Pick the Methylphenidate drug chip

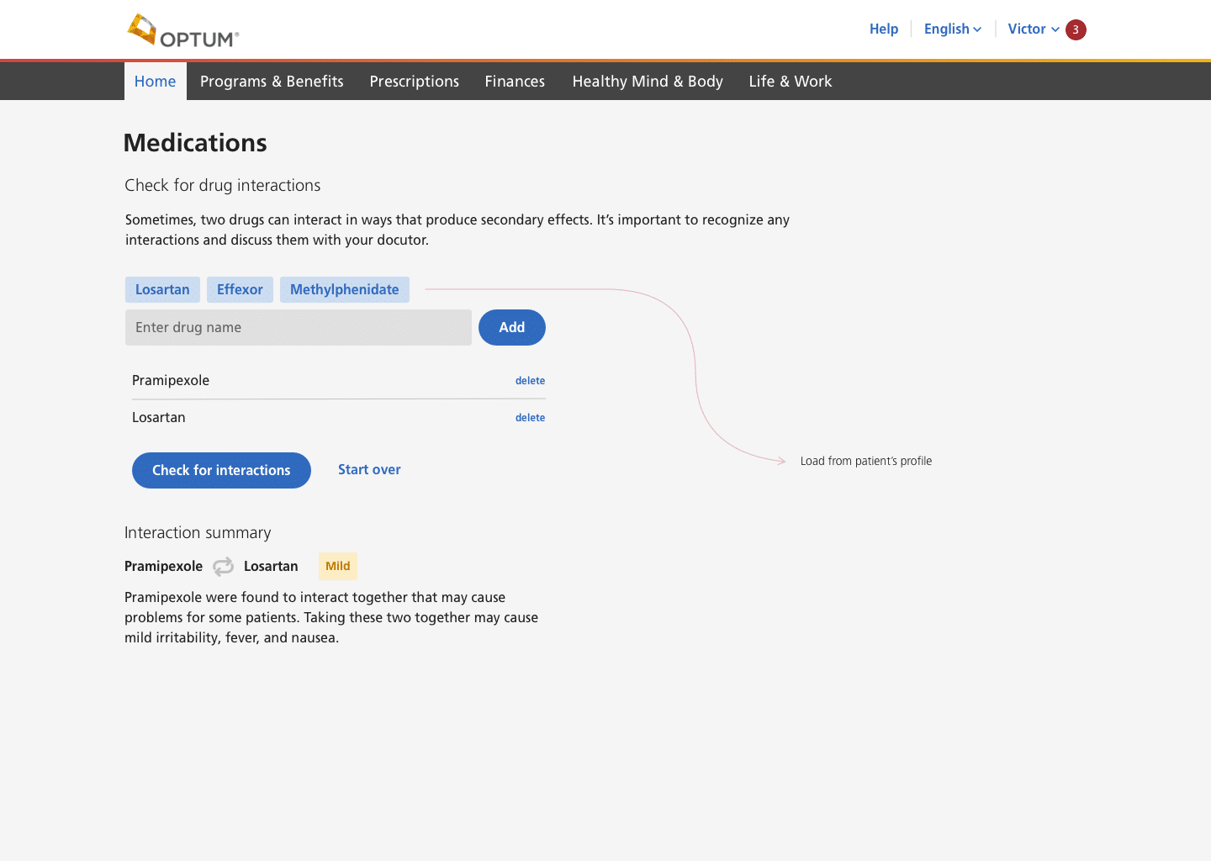point(344,290)
